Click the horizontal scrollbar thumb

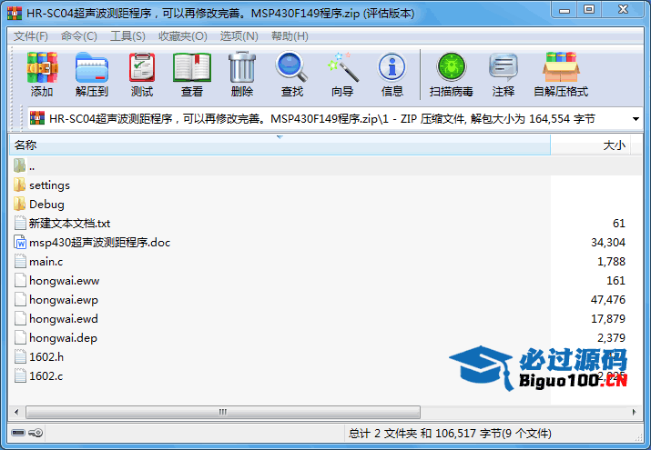pos(223,412)
